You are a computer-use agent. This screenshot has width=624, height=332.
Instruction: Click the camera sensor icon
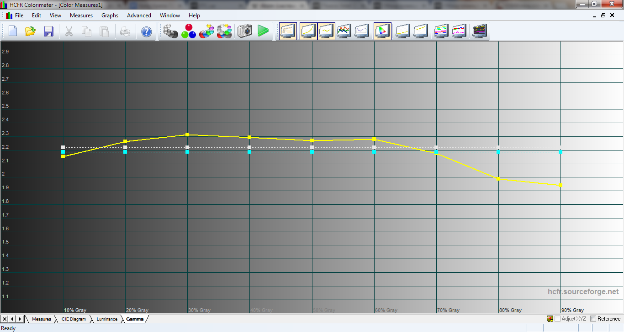point(244,31)
